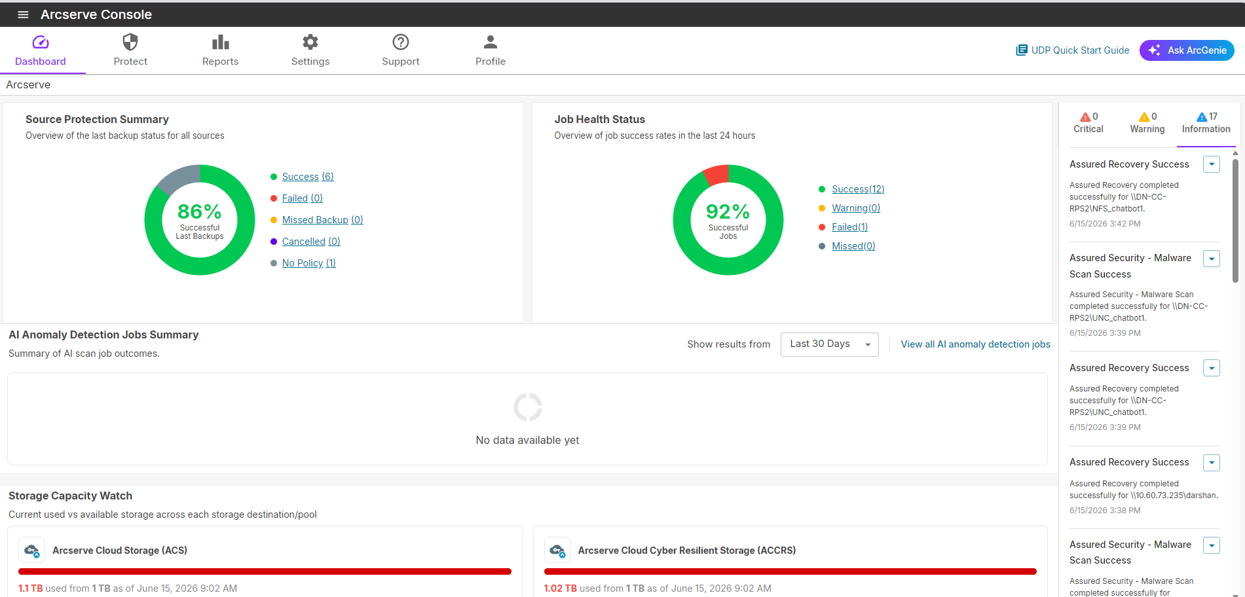The width and height of the screenshot is (1245, 597).
Task: Open the hamburger menu icon
Action: click(x=23, y=14)
